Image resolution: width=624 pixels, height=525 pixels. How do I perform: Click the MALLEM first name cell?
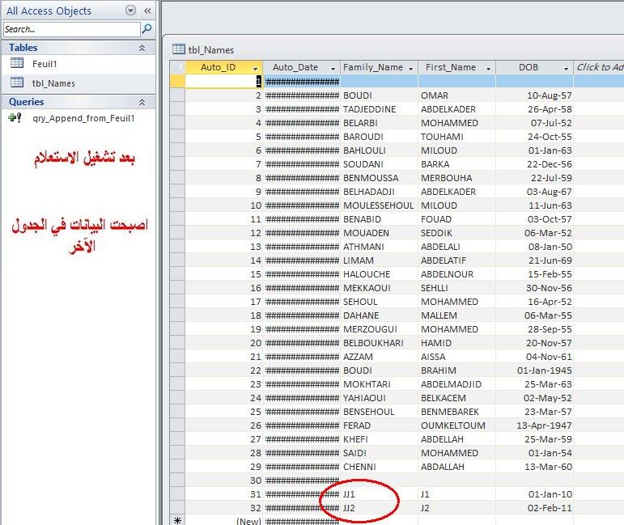[x=456, y=315]
